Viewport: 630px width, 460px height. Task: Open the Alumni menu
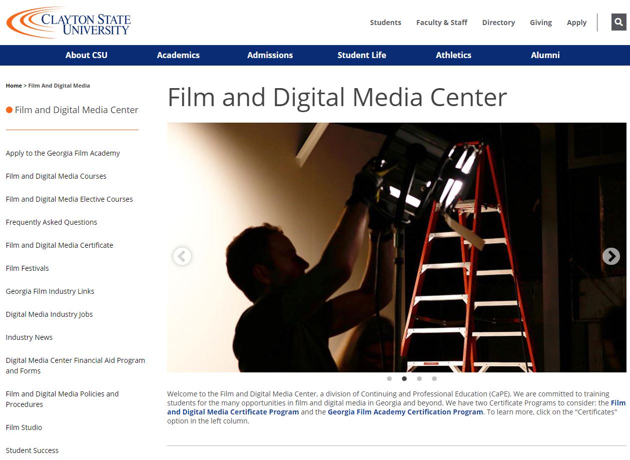click(545, 55)
